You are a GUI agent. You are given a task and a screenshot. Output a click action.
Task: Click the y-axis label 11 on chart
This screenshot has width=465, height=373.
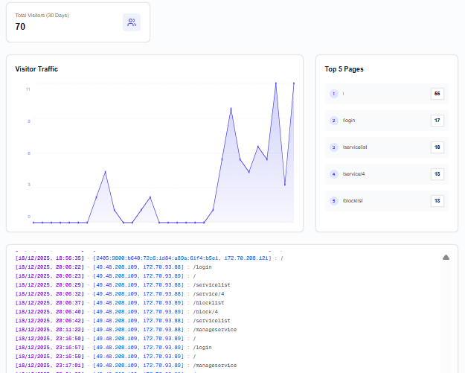28,89
